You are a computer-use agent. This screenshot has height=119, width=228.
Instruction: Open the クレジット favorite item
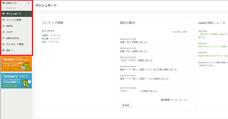(x=11, y=8)
